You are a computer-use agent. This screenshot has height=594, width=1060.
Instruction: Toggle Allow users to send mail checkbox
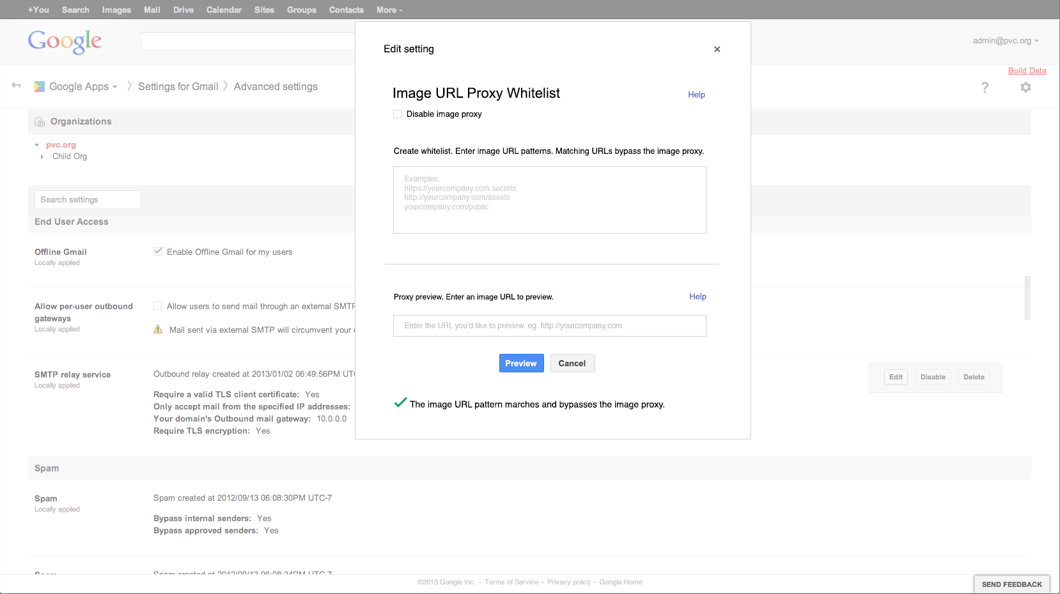click(x=157, y=306)
